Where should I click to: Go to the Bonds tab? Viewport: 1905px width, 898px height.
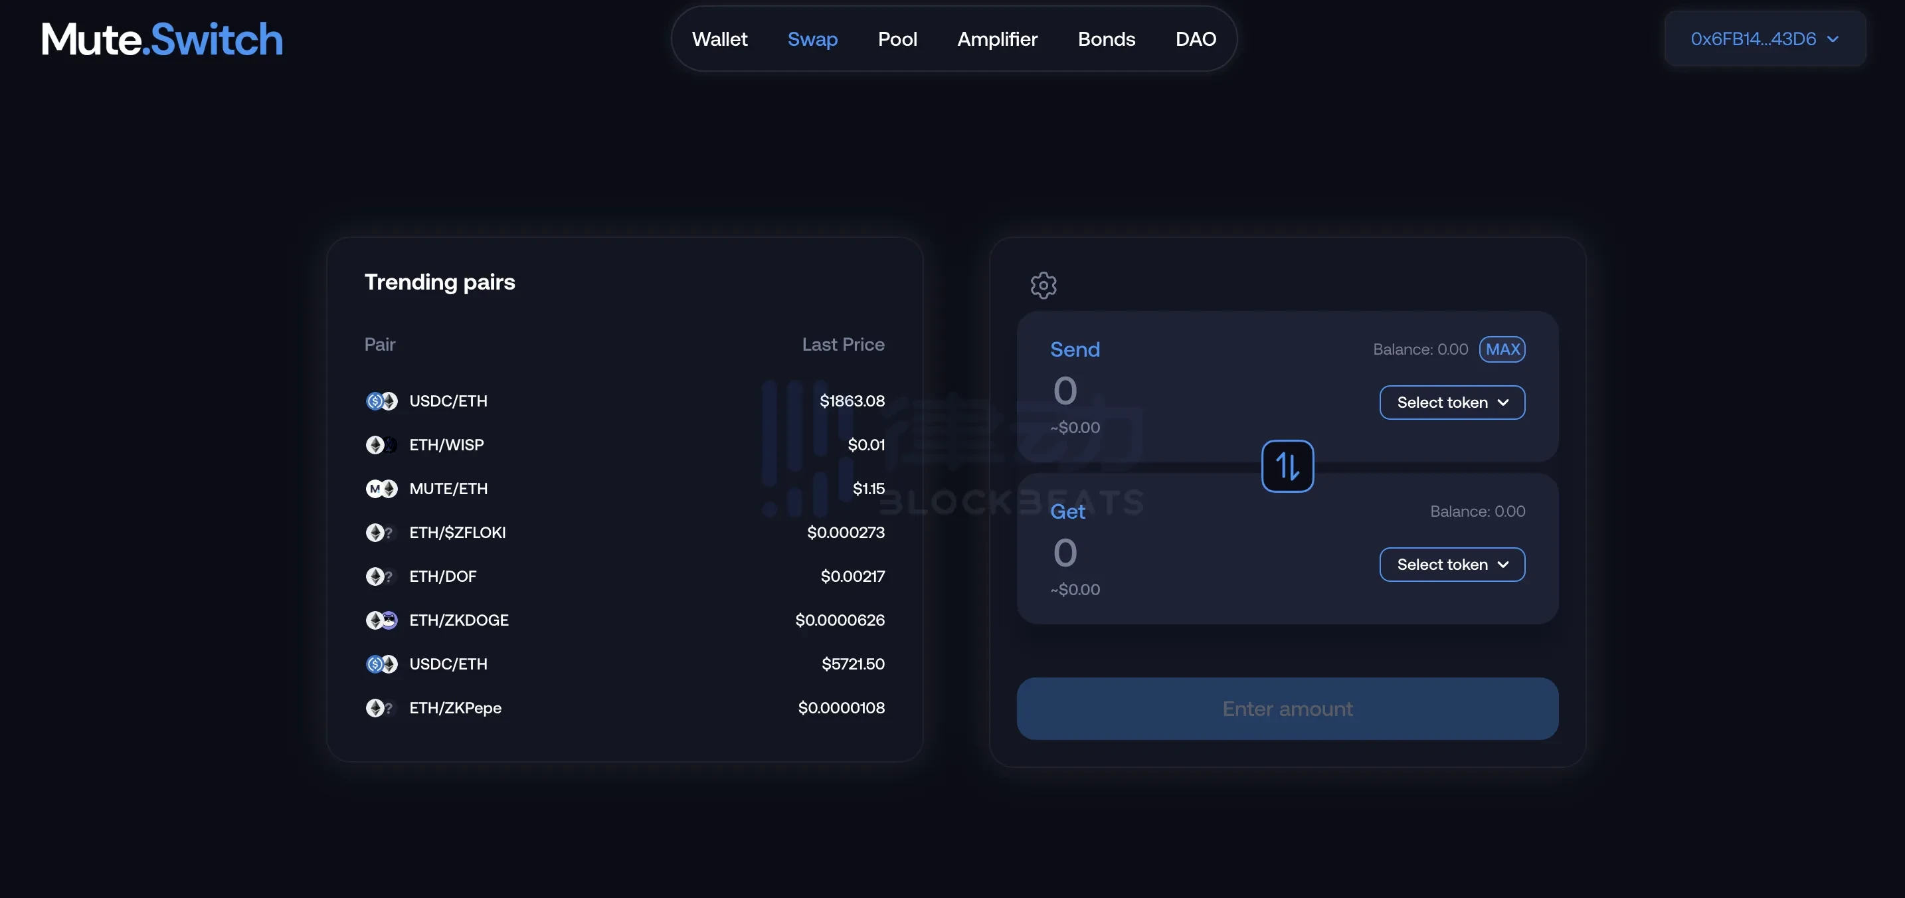point(1105,39)
